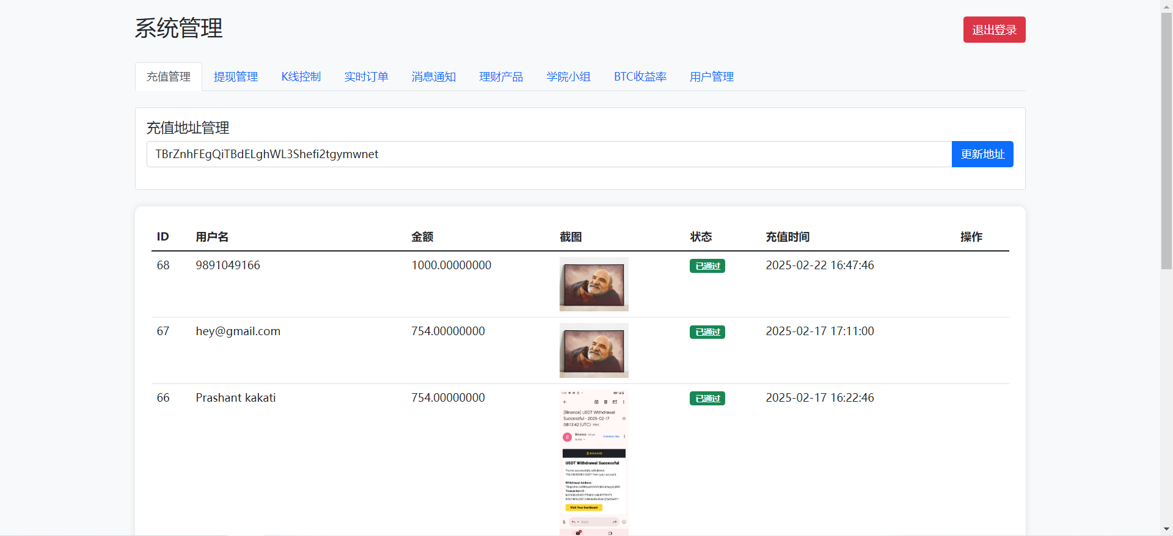Click the page scrollbar down arrow
Viewport: 1173px width, 536px height.
(x=1166, y=529)
